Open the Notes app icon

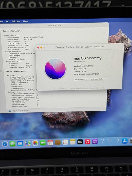click(x=73, y=142)
